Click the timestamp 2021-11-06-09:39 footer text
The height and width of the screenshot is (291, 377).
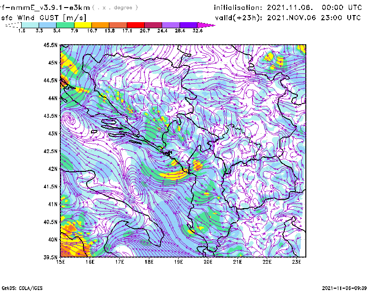point(344,288)
